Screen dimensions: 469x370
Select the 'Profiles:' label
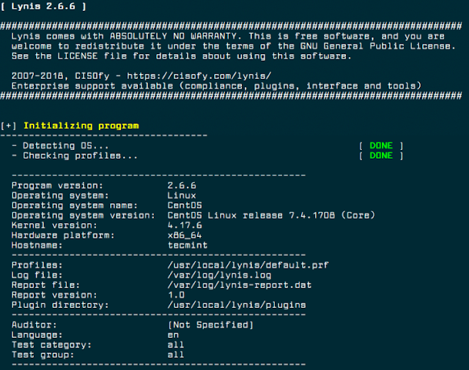[x=37, y=265]
